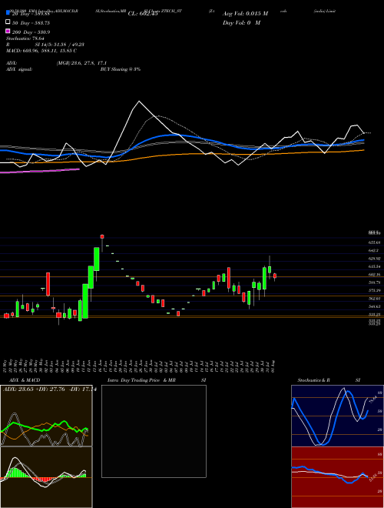Select the 200 Day moving average label
Viewport: 384px width, 508px height.
(31, 32)
